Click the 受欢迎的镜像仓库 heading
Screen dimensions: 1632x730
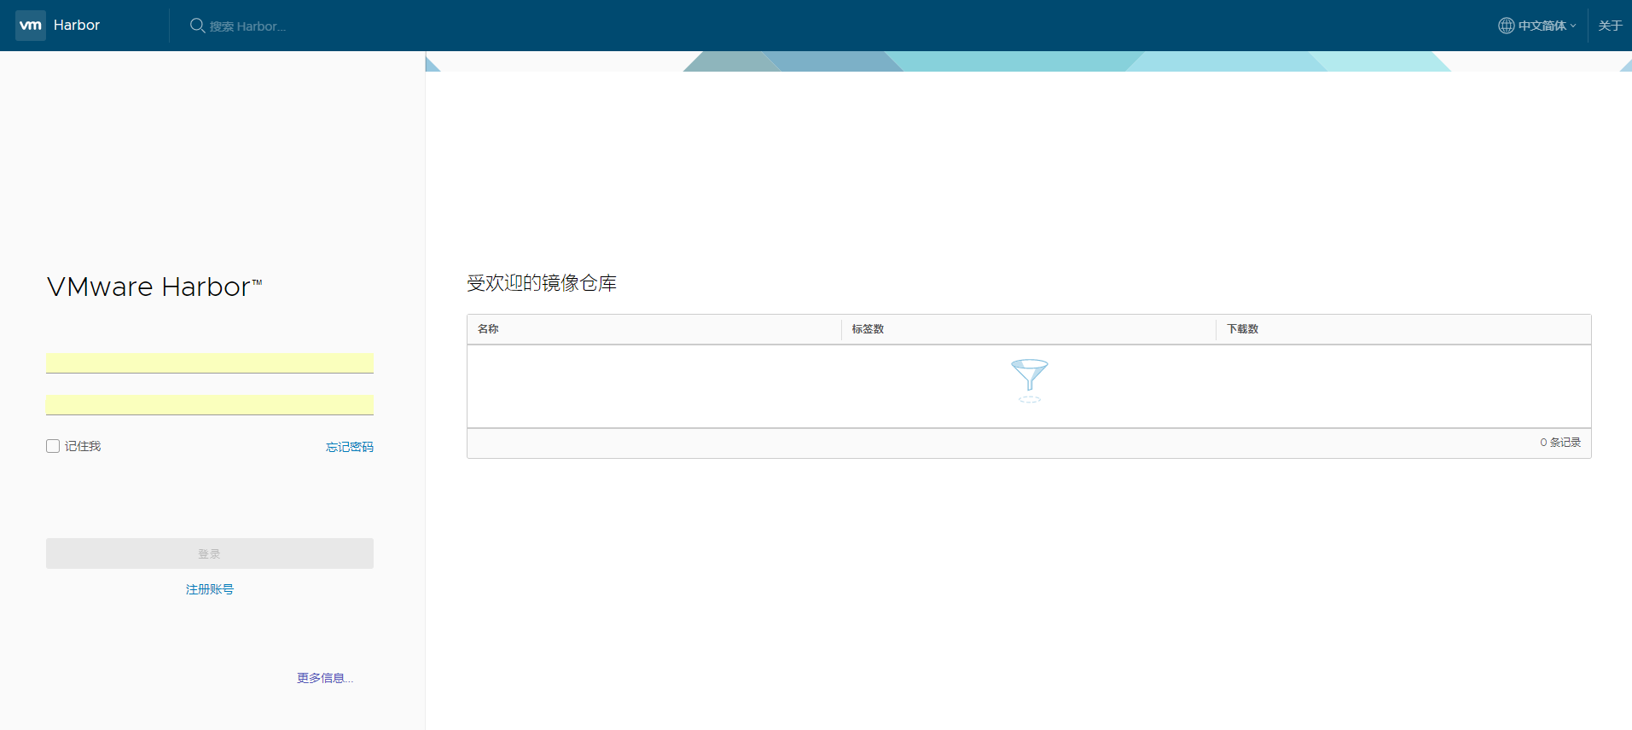542,283
